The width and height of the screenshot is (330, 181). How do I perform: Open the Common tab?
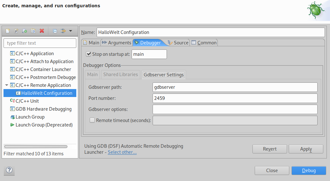(204, 43)
